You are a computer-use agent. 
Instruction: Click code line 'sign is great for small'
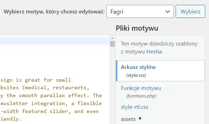pos(35,80)
